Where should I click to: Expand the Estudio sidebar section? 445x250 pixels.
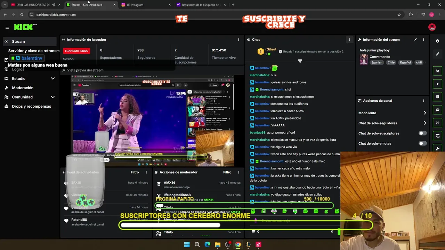coord(53,78)
